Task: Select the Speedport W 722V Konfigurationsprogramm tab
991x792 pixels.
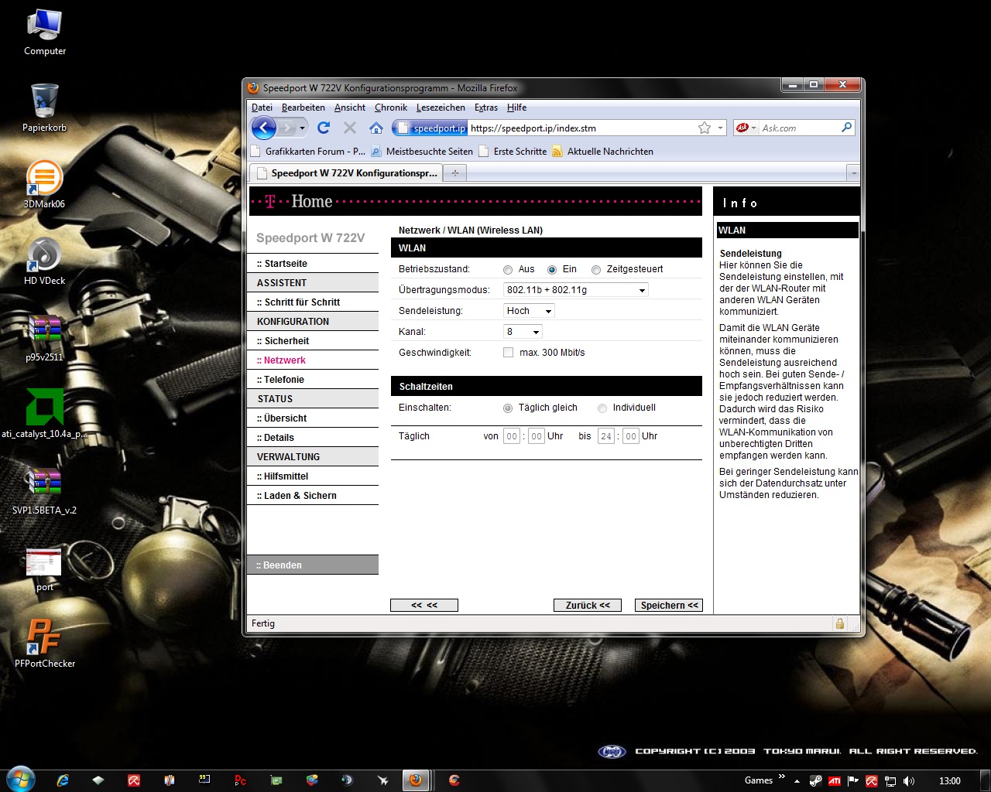Action: (346, 173)
